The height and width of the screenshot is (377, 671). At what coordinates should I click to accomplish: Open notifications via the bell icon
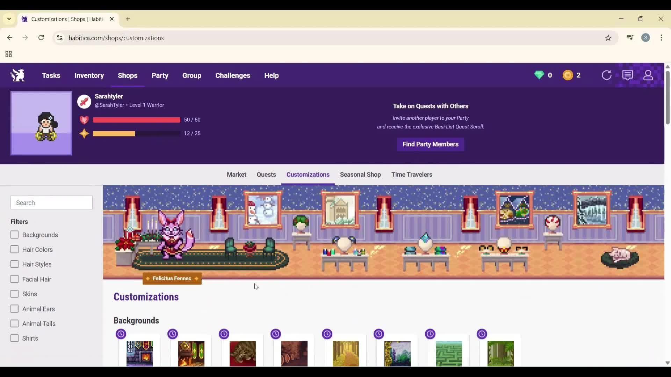tap(628, 75)
